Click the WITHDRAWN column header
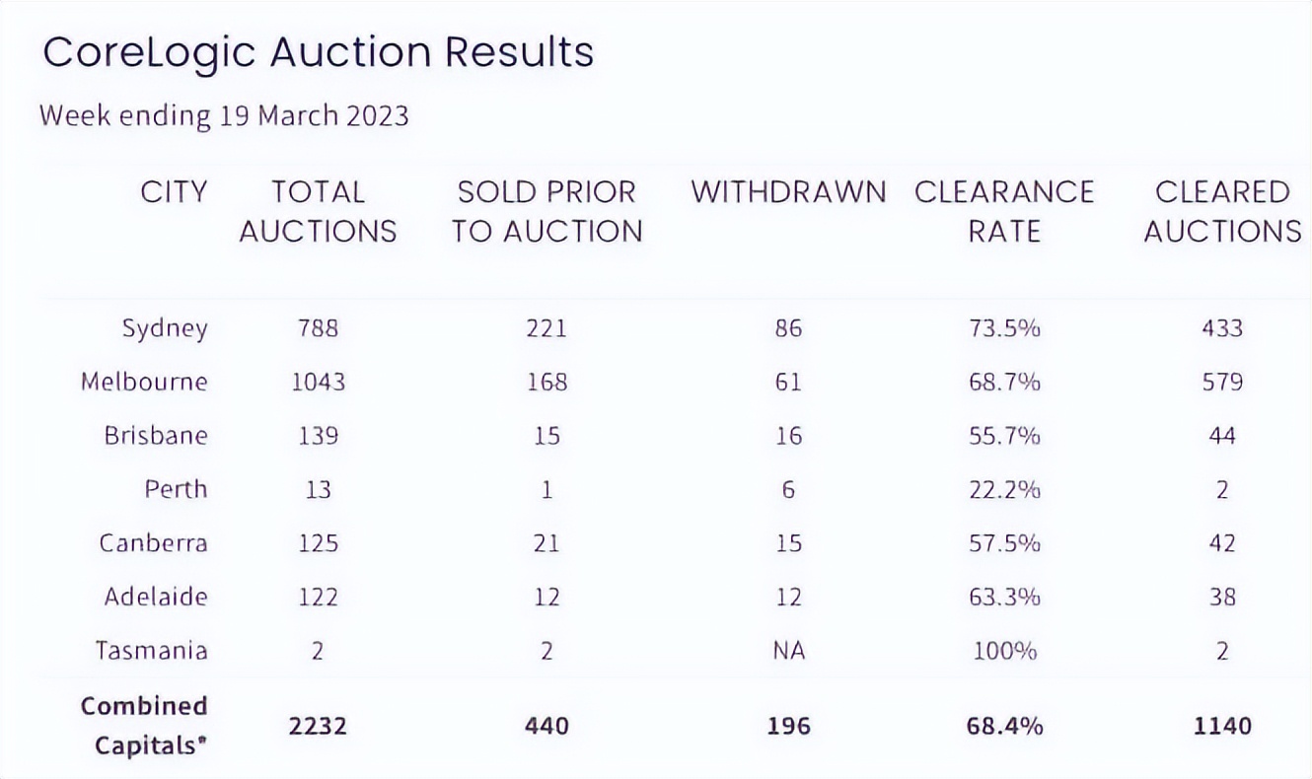The height and width of the screenshot is (779, 1312). [x=788, y=191]
